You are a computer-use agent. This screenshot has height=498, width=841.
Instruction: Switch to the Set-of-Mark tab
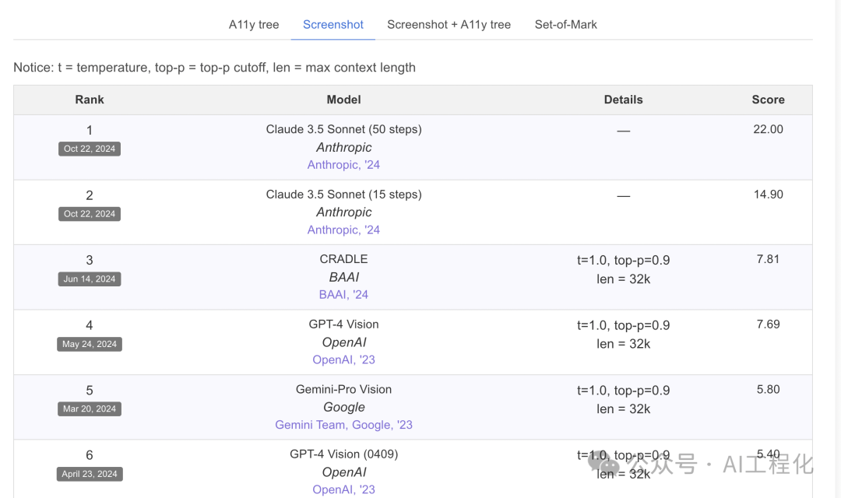click(566, 25)
